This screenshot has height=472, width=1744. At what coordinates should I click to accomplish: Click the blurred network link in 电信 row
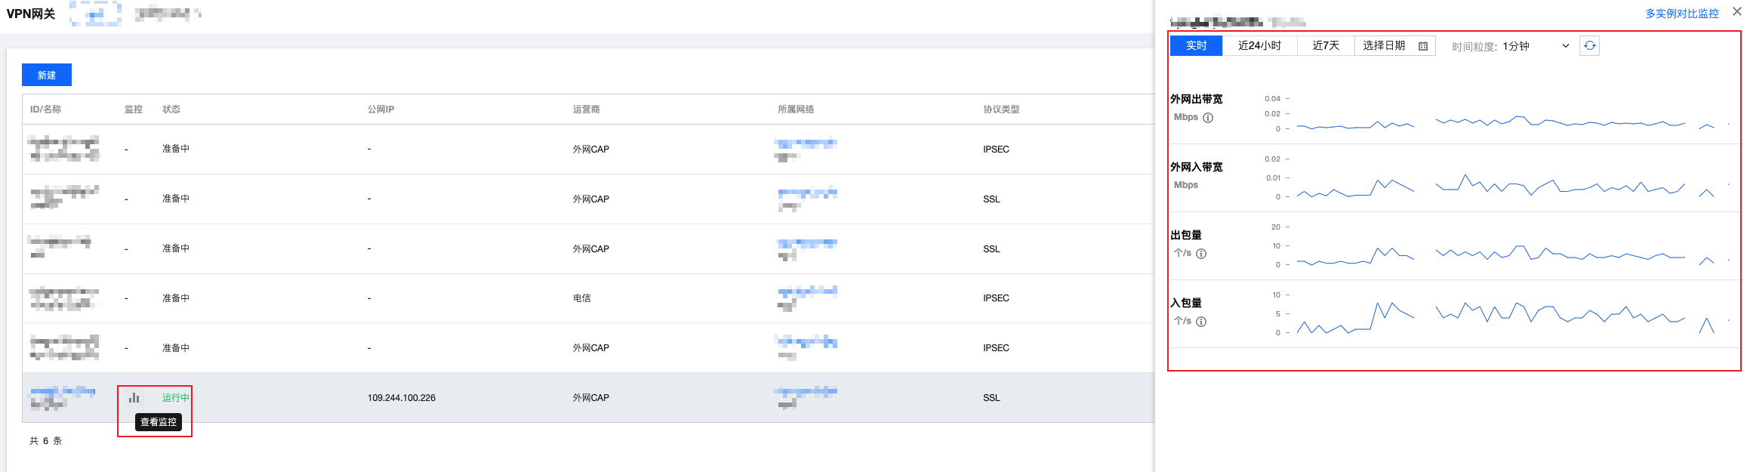806,292
